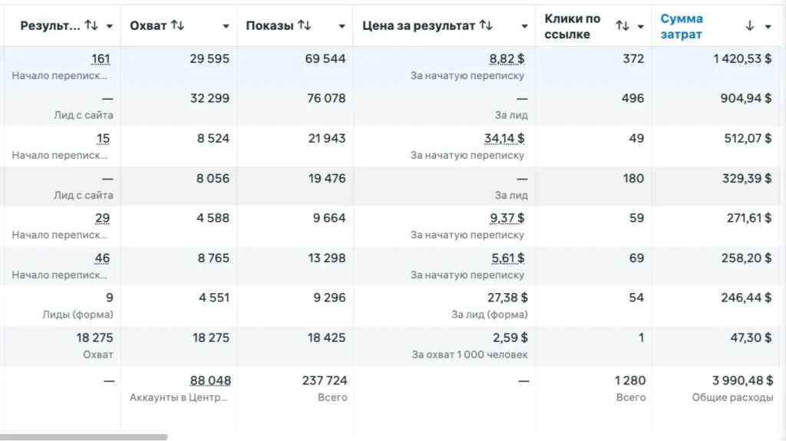Toggle the Сумма затрат descending sort arrow
This screenshot has height=441, width=786.
(x=750, y=26)
